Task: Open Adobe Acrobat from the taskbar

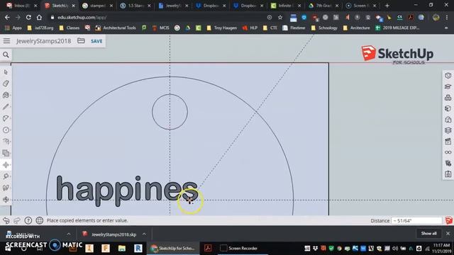Action: (x=208, y=248)
